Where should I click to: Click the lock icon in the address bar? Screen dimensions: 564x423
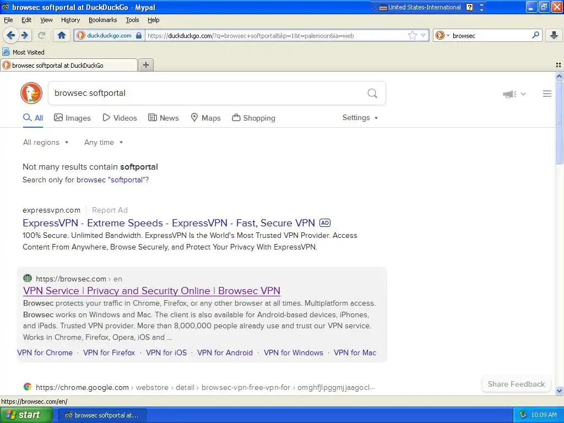click(x=139, y=35)
